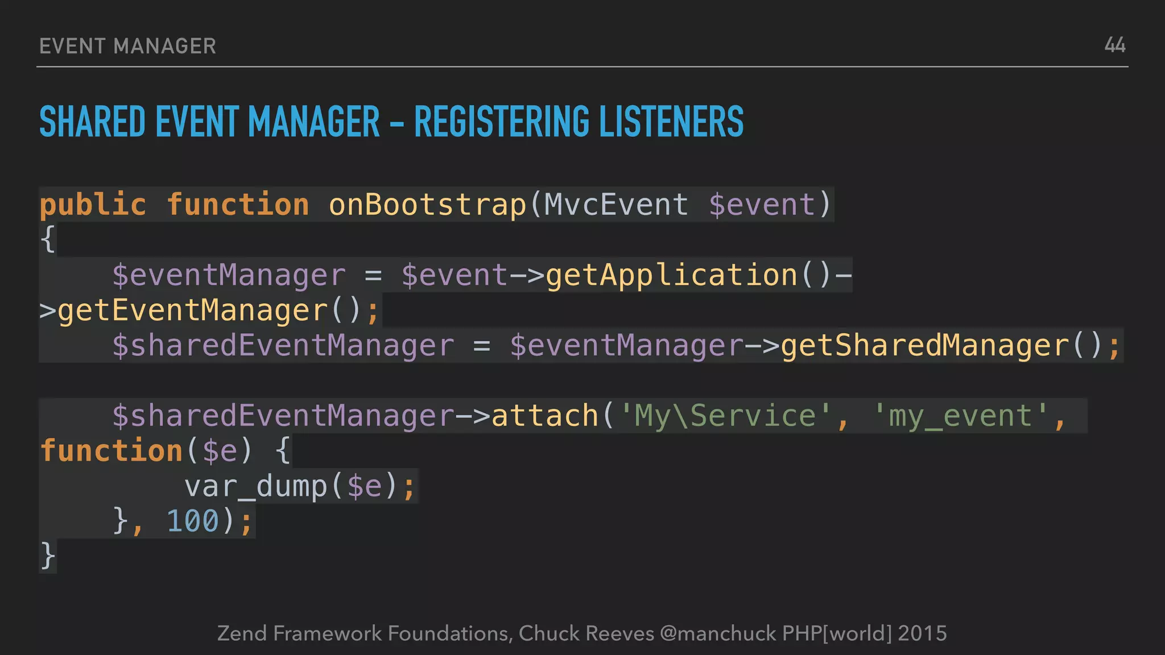Click the priority value '100'
This screenshot has width=1165, height=655.
[193, 521]
